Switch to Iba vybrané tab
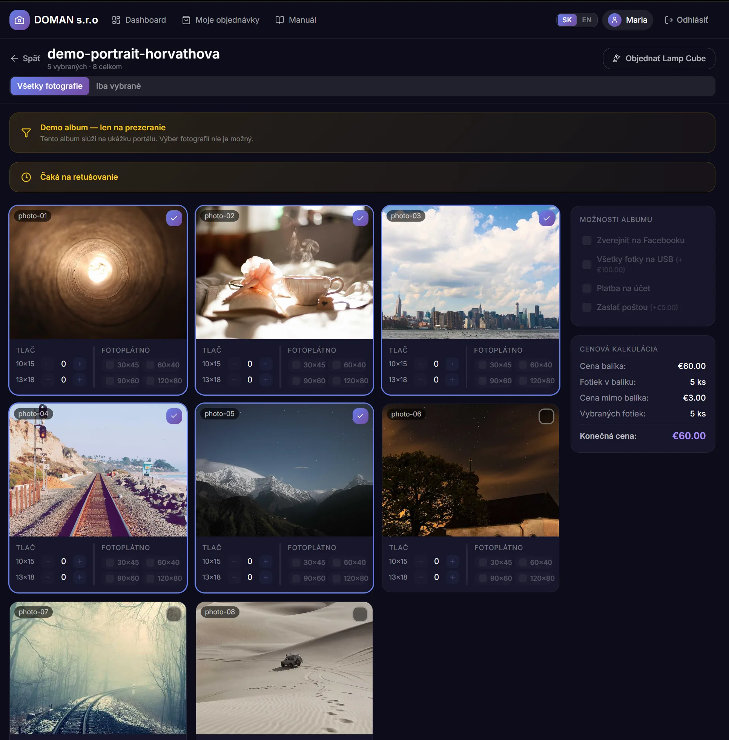 coord(118,86)
